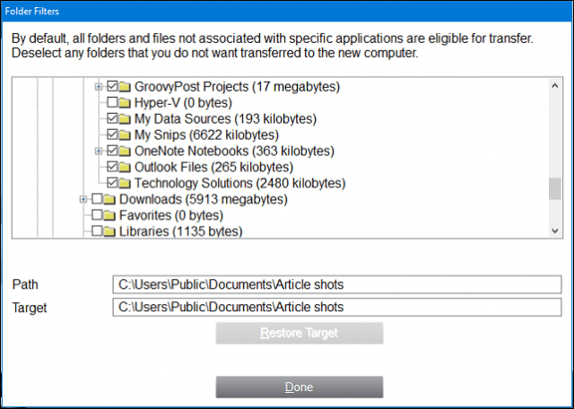Image resolution: width=574 pixels, height=409 pixels.
Task: Click the My Data Sources folder icon
Action: point(125,119)
